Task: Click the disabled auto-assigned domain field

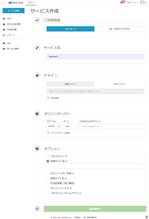Action: (x=95, y=91)
